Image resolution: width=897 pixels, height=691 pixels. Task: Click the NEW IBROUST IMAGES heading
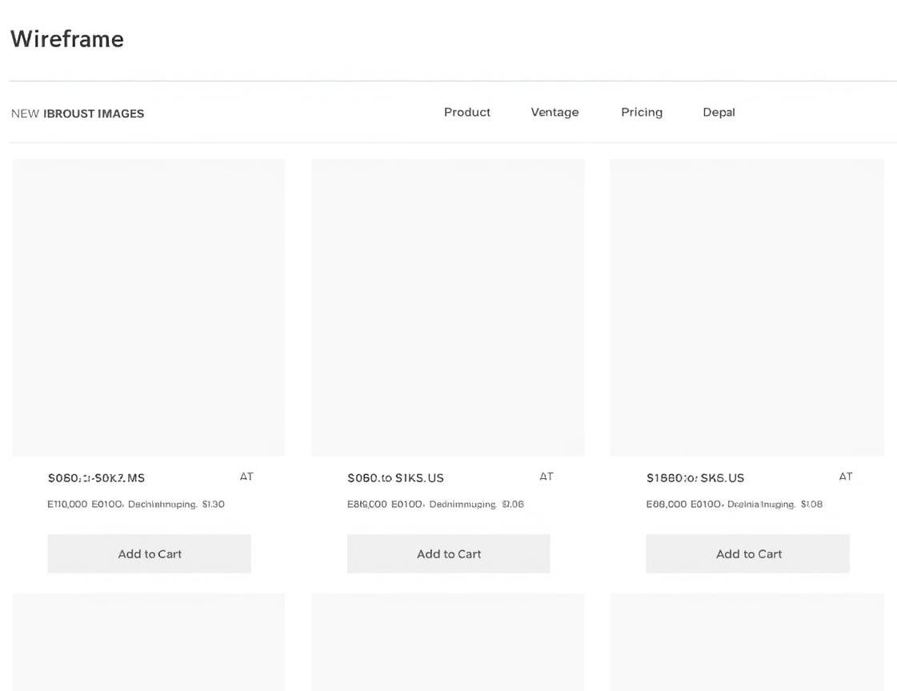(78, 114)
